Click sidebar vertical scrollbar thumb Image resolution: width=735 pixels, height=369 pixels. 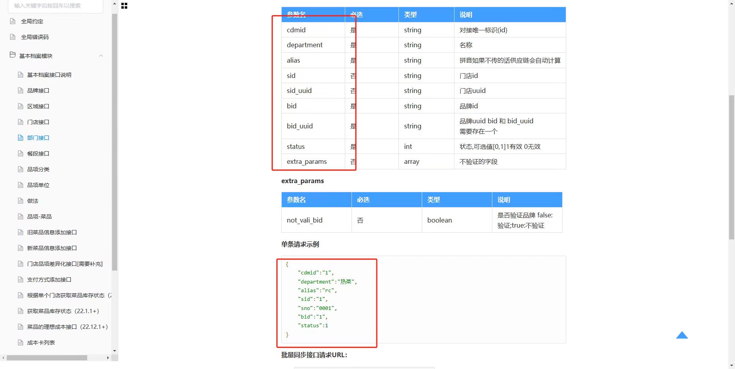tap(114, 142)
